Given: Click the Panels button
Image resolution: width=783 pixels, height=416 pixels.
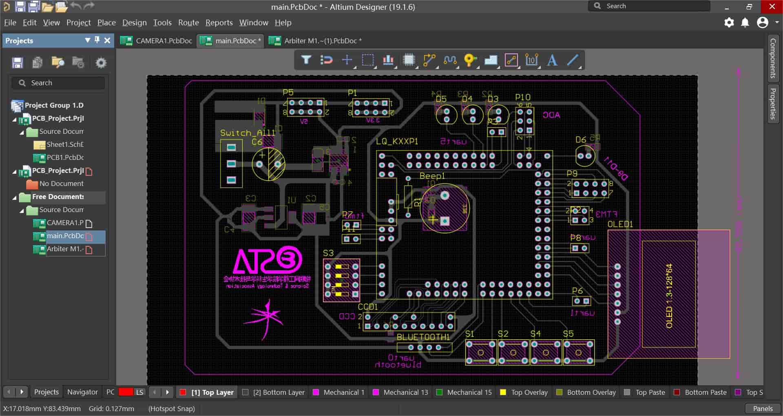Looking at the screenshot, I should [763, 409].
